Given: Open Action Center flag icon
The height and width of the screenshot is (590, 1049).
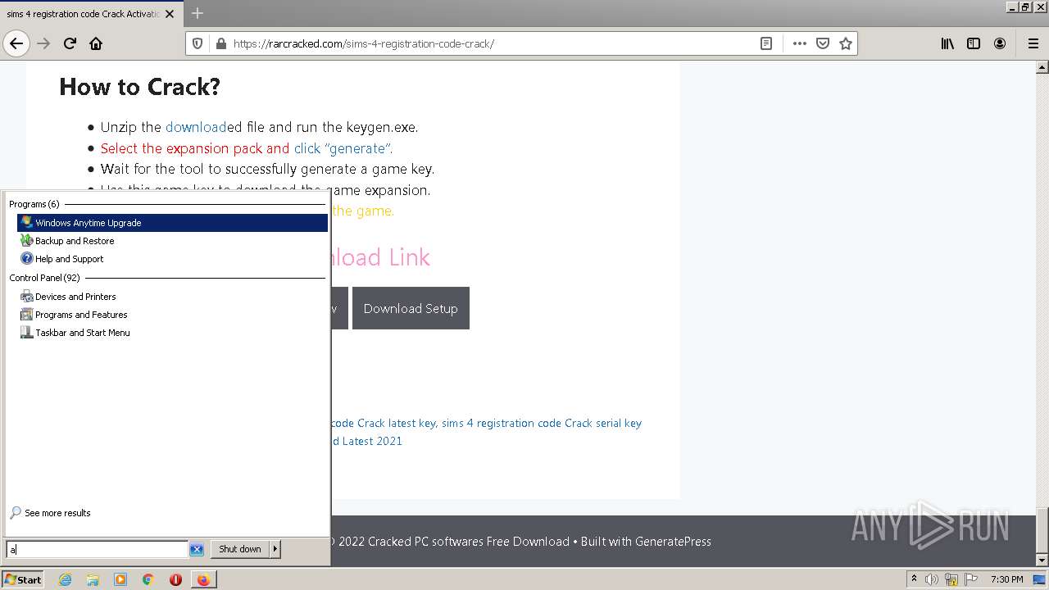Looking at the screenshot, I should [x=970, y=579].
